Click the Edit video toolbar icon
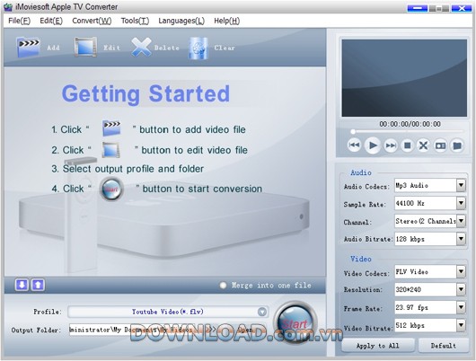 (86, 47)
